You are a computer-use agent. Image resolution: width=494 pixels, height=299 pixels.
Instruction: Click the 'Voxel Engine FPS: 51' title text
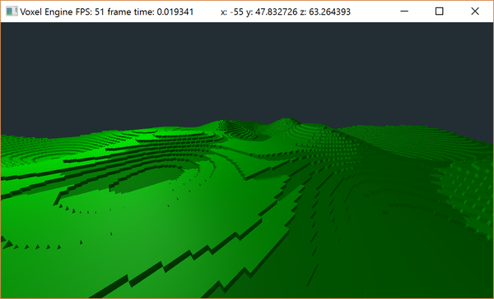click(63, 12)
